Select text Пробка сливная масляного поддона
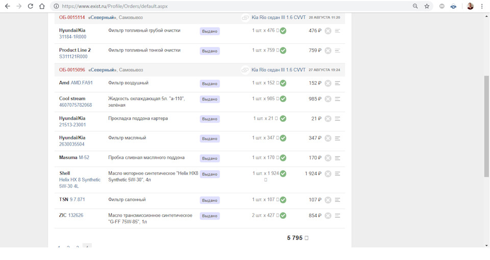Image resolution: width=490 pixels, height=260 pixels. [146, 158]
